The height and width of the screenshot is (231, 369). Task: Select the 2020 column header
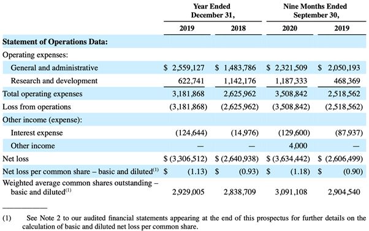289,28
